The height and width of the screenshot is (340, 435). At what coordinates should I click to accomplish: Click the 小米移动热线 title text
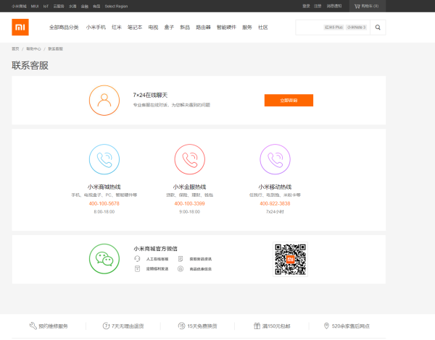coord(275,187)
